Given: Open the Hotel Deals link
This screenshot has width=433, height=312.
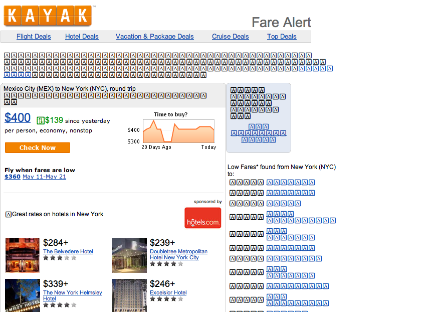Looking at the screenshot, I should 82,37.
